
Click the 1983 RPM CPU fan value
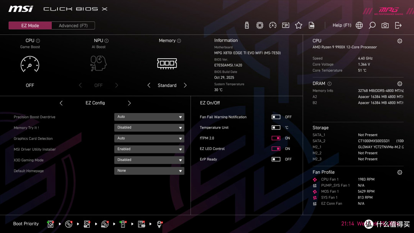[366, 179]
